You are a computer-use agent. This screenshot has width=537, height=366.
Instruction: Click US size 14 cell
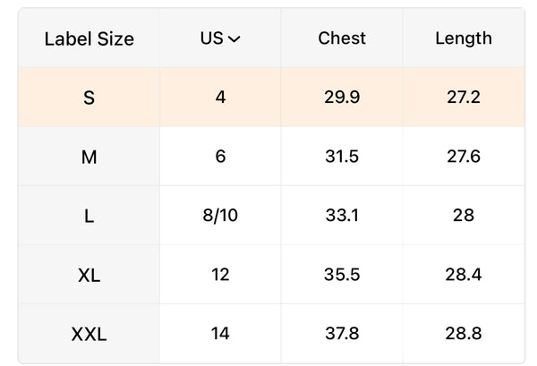(x=220, y=333)
